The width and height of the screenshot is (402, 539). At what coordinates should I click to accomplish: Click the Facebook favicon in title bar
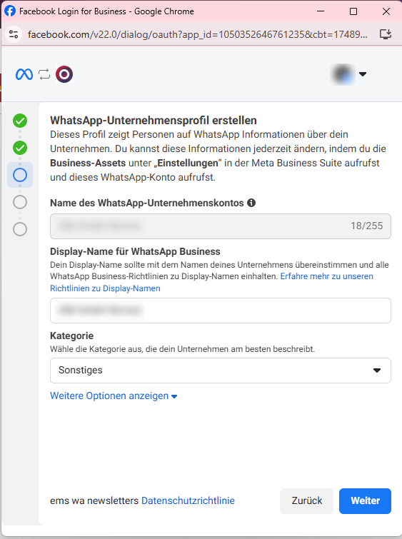click(10, 11)
